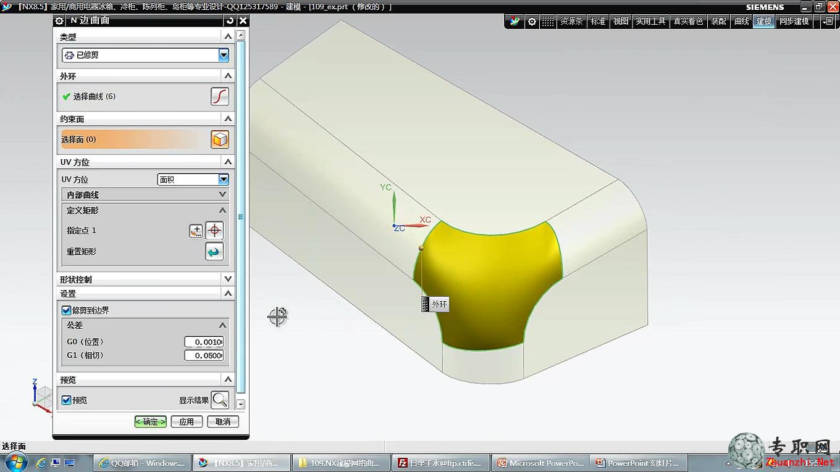Open the 资源条 toolbar tab
Image resolution: width=840 pixels, height=472 pixels.
[571, 21]
